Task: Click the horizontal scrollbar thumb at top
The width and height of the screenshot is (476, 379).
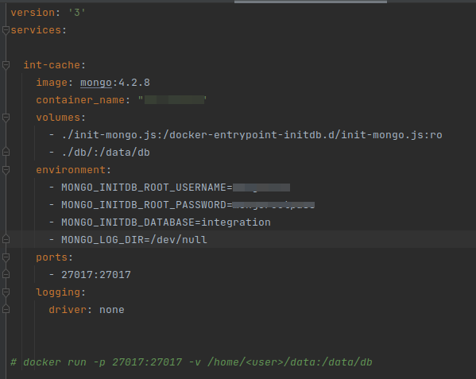Action: (311, 2)
